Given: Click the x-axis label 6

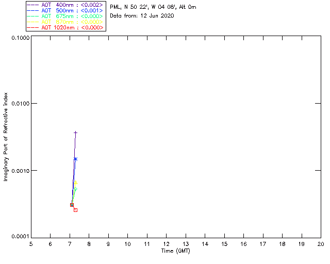Looking at the screenshot, I should (51, 244).
